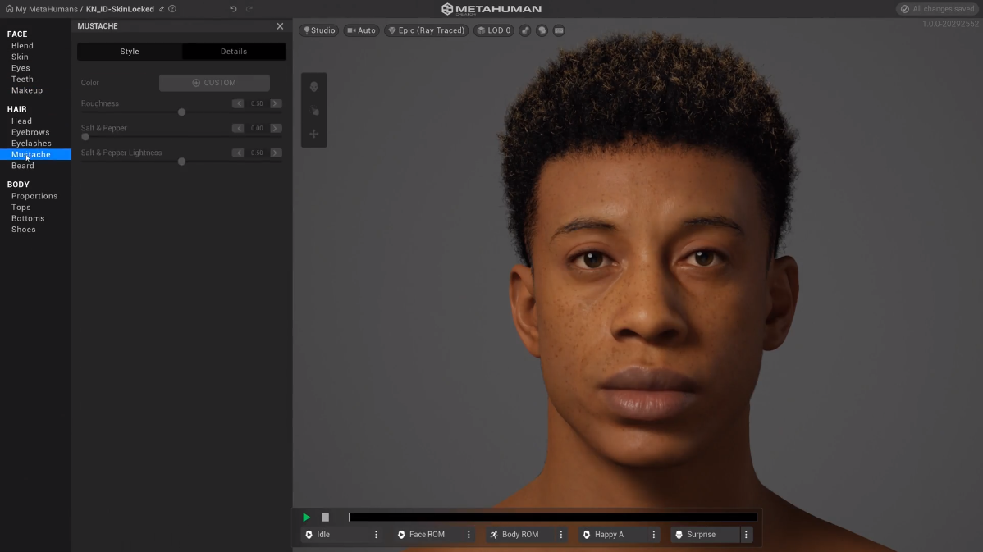
Task: Switch to the Details tab
Action: click(234, 52)
